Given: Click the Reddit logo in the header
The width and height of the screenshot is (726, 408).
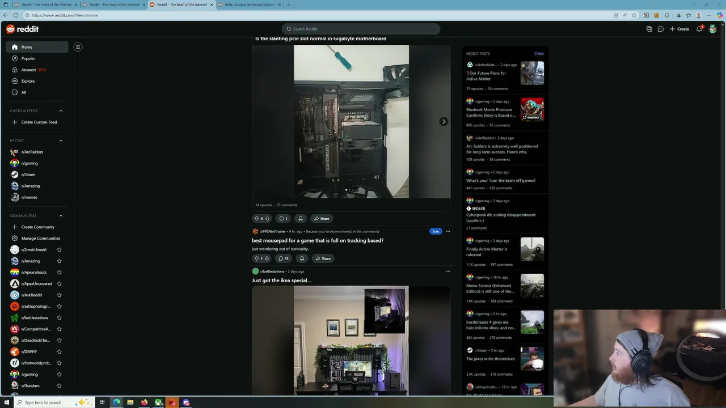Looking at the screenshot, I should click(23, 29).
